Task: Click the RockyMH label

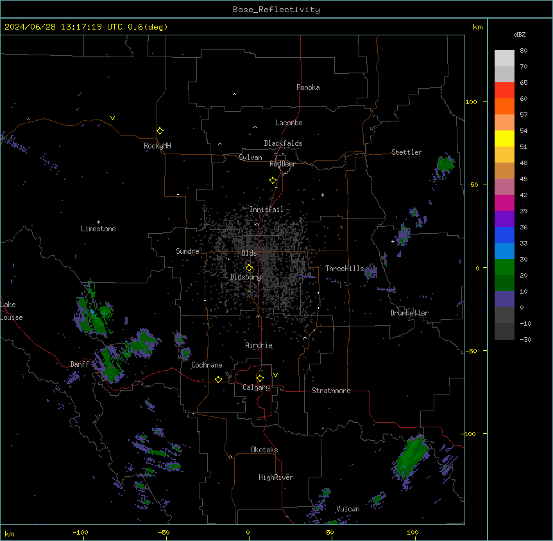Action: (x=157, y=146)
